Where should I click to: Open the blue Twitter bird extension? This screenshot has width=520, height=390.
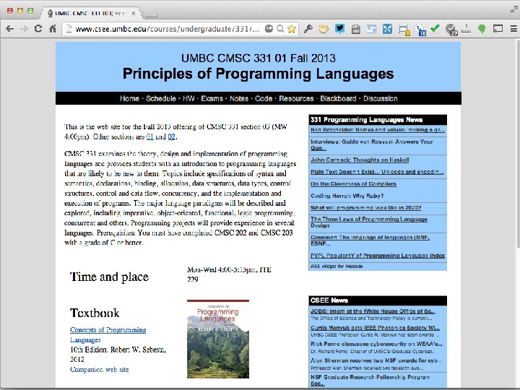click(x=339, y=29)
